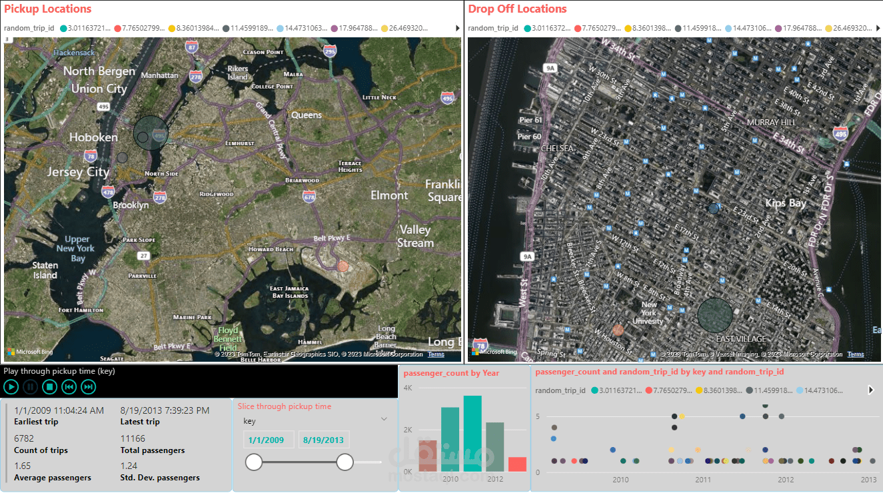Click the left handle of the date slider
This screenshot has width=883, height=495.
[254, 462]
